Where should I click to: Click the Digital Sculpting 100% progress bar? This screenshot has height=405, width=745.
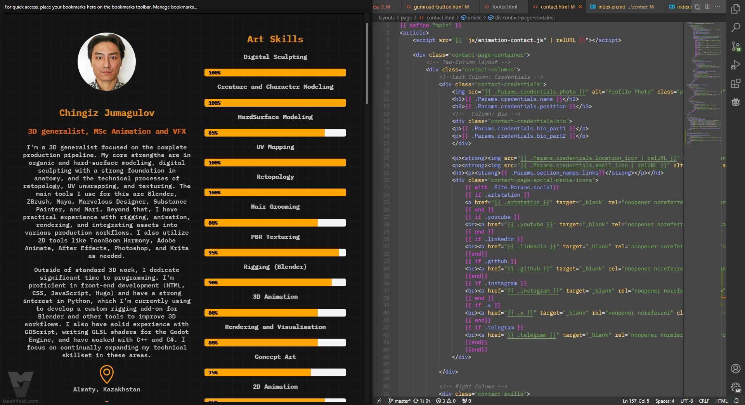(x=275, y=73)
